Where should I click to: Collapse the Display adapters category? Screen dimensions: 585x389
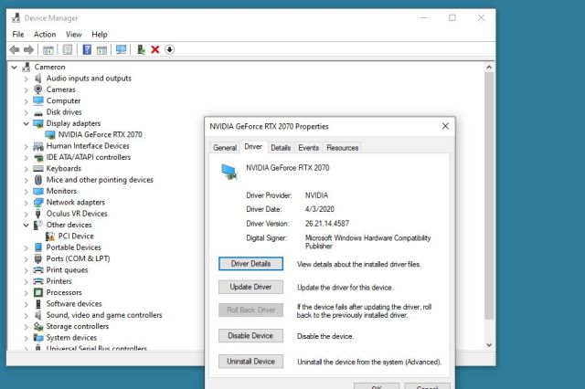27,123
